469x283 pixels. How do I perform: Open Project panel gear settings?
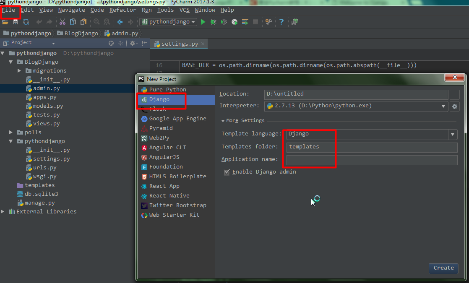point(133,43)
